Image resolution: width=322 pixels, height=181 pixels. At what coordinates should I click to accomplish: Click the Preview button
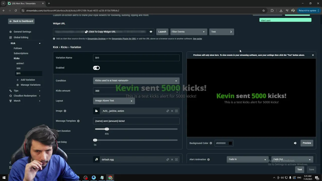[307, 143]
